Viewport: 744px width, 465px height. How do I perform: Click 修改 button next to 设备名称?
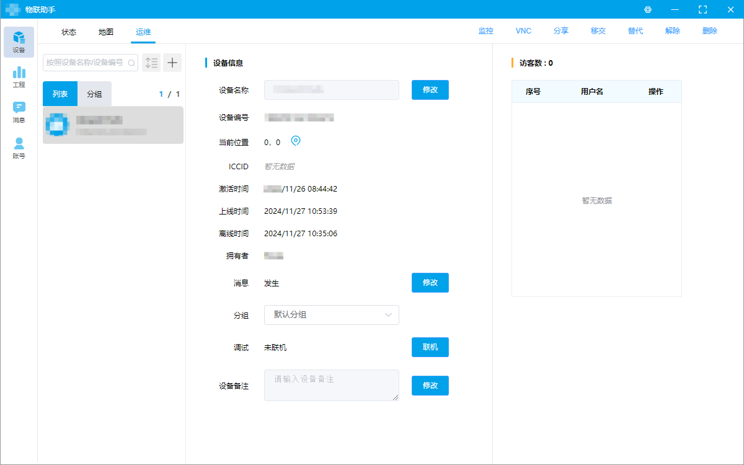(x=430, y=90)
